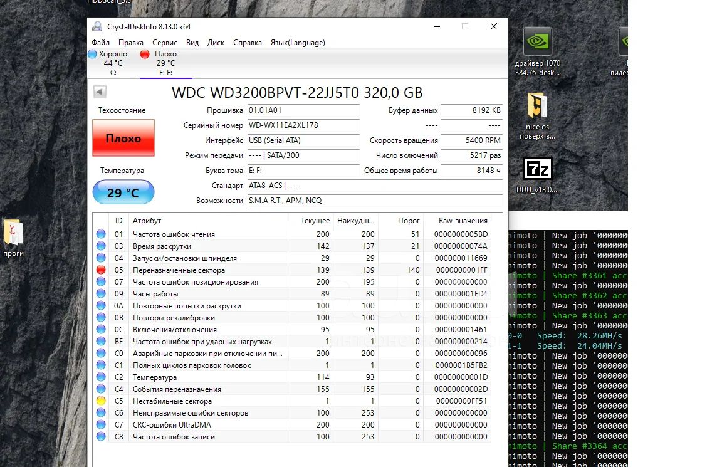
Task: Click the CrystalDiskInfo title bar app icon
Action: point(97,27)
